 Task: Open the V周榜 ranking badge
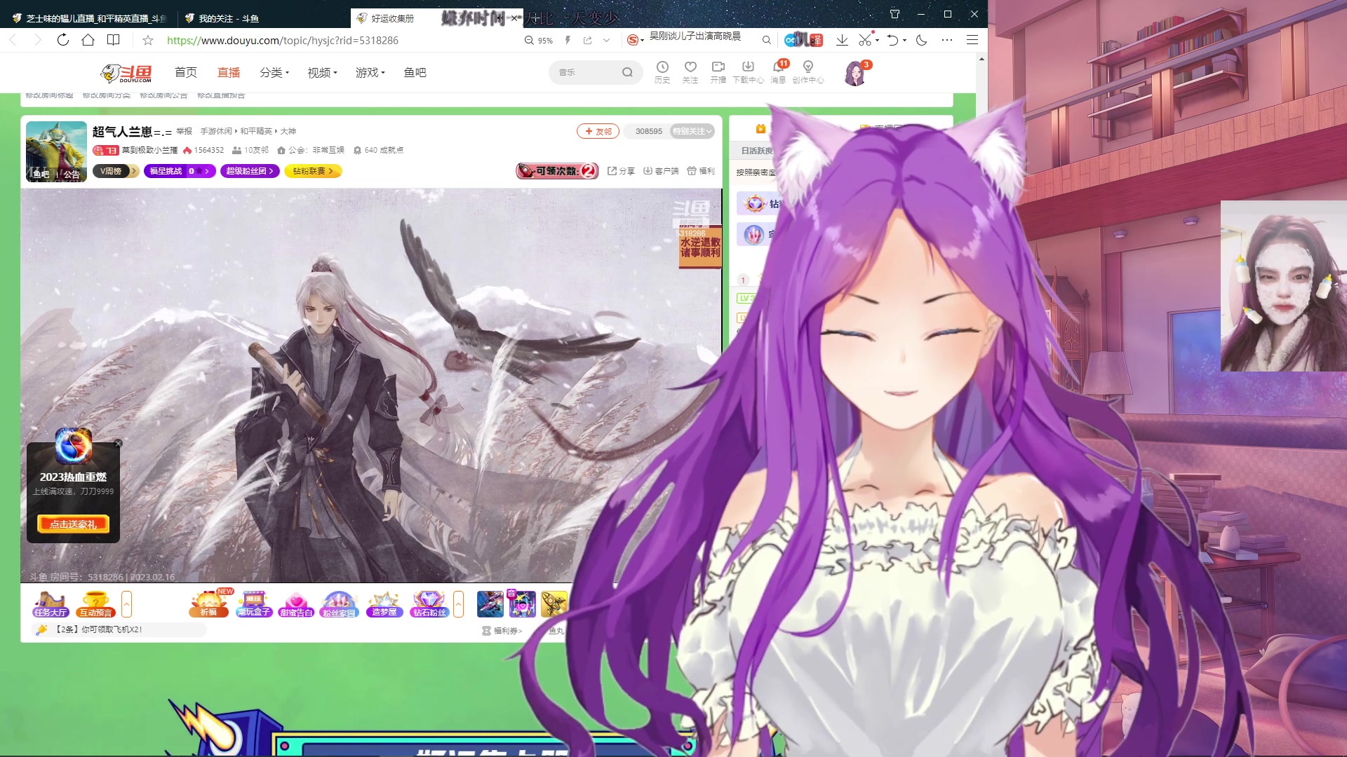click(x=115, y=171)
